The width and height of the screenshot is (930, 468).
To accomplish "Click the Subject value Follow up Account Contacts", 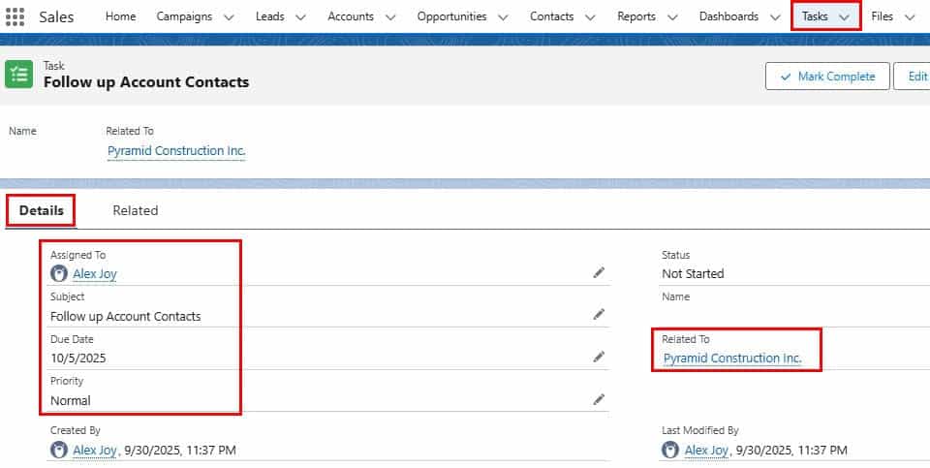I will [x=126, y=316].
